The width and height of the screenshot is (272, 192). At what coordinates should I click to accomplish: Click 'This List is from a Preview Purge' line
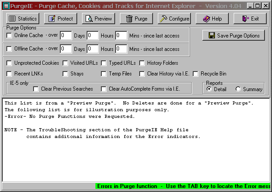click(x=129, y=103)
